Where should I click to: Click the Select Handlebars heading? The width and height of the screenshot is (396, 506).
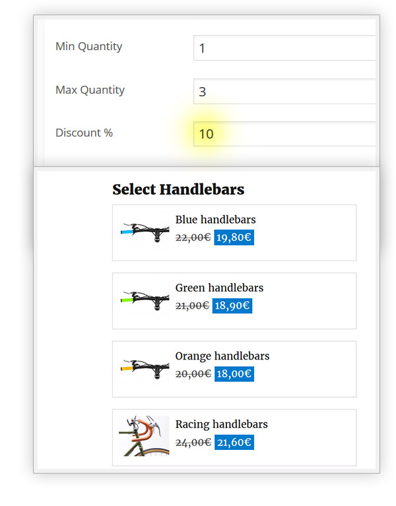tap(178, 190)
